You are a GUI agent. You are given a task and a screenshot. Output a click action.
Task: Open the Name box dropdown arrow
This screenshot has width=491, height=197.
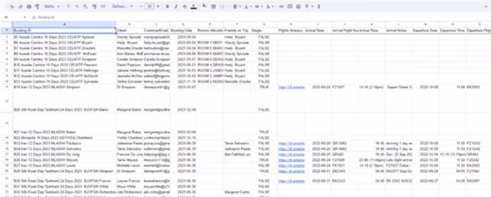click(x=25, y=17)
